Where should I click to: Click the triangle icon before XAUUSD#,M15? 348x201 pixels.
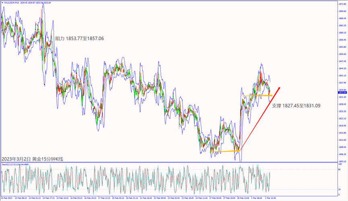click(x=2, y=2)
